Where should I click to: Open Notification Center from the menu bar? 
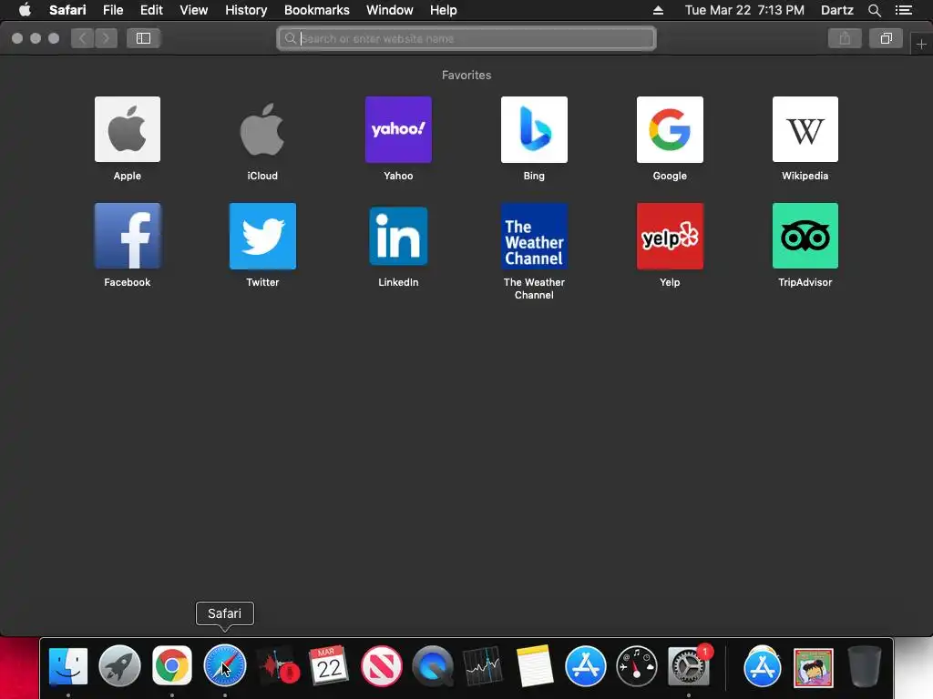coord(904,10)
